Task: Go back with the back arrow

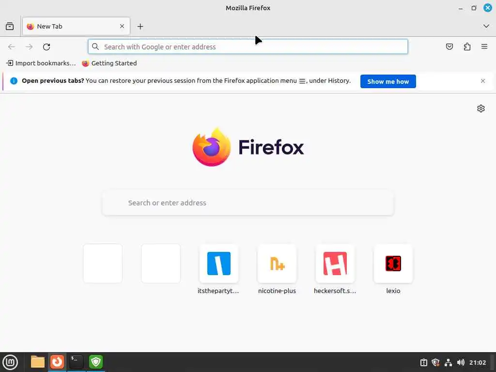Action: [12, 47]
